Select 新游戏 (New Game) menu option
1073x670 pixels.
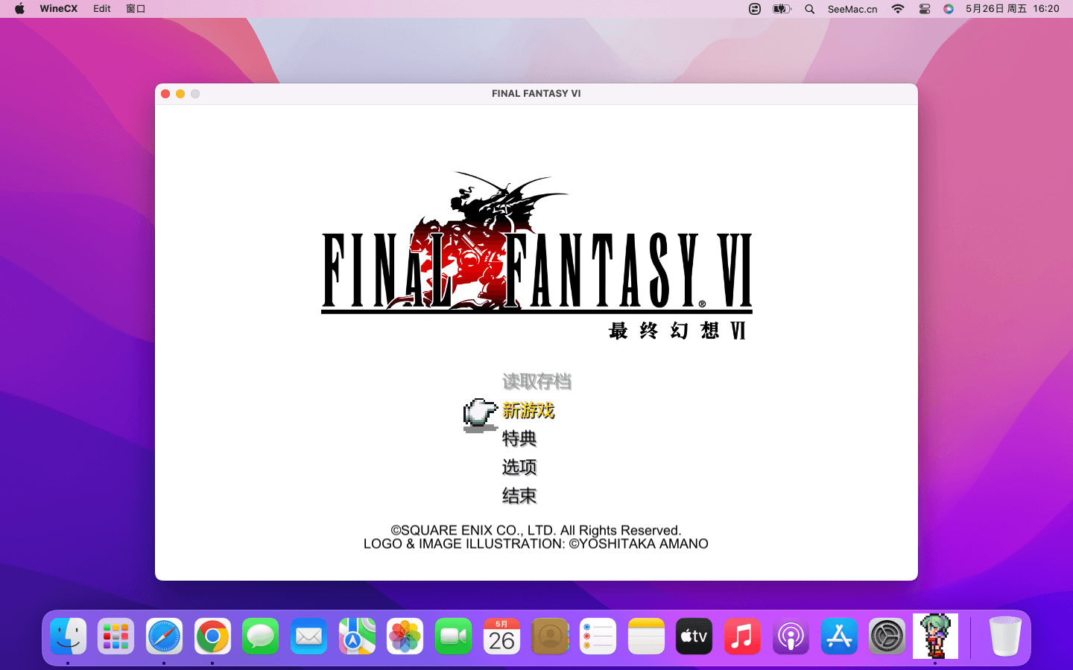coord(528,410)
